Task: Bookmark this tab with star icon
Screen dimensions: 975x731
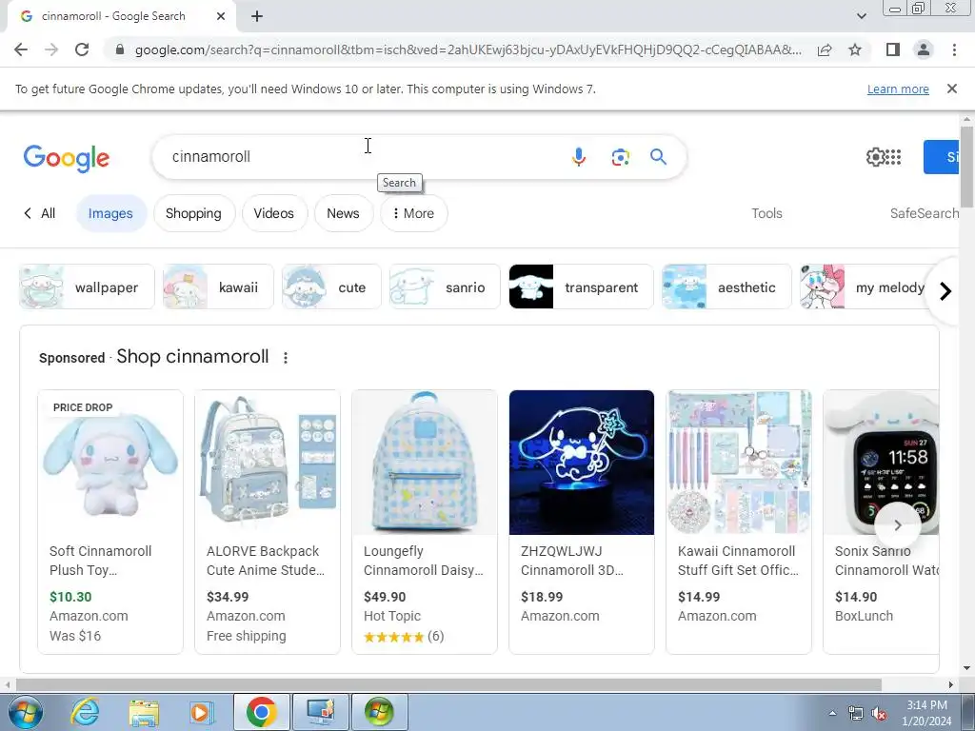Action: 855,49
